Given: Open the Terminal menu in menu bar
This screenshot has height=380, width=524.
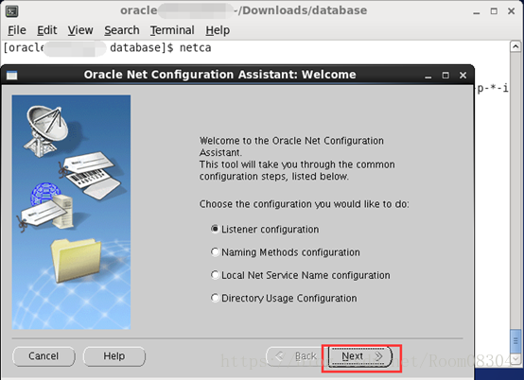Looking at the screenshot, I should click(x=172, y=30).
